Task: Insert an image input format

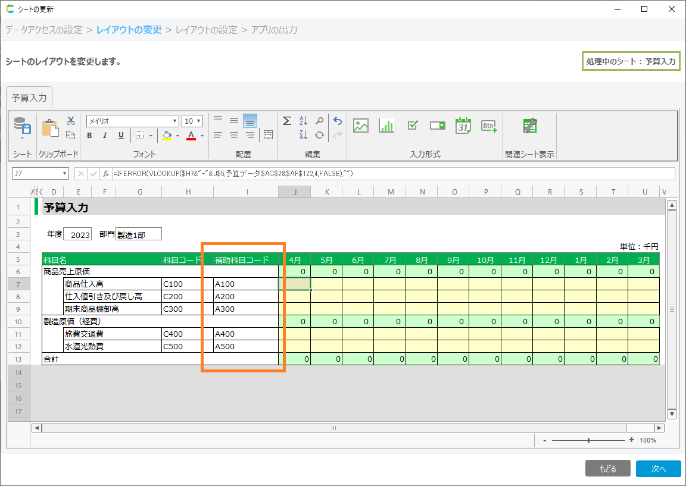Action: point(361,126)
